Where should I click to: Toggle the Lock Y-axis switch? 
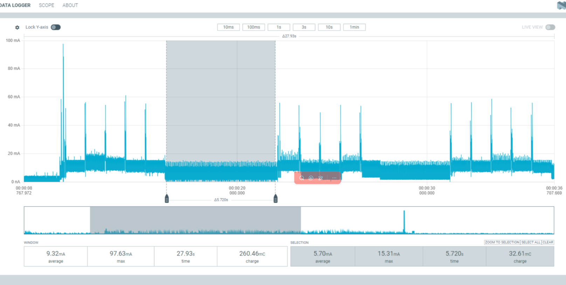point(56,27)
